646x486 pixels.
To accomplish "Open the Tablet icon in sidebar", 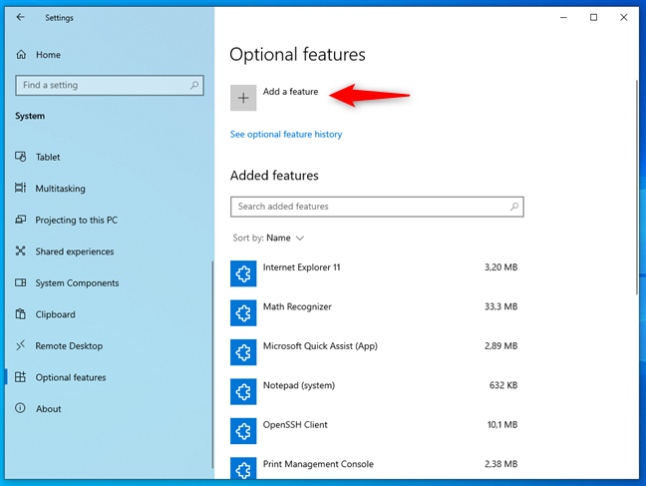I will [x=21, y=157].
